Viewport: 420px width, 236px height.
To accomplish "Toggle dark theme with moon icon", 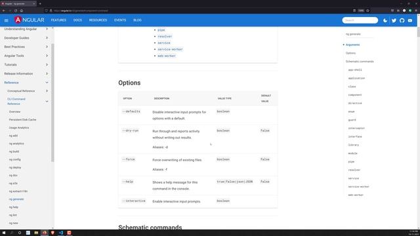I will pos(385,20).
